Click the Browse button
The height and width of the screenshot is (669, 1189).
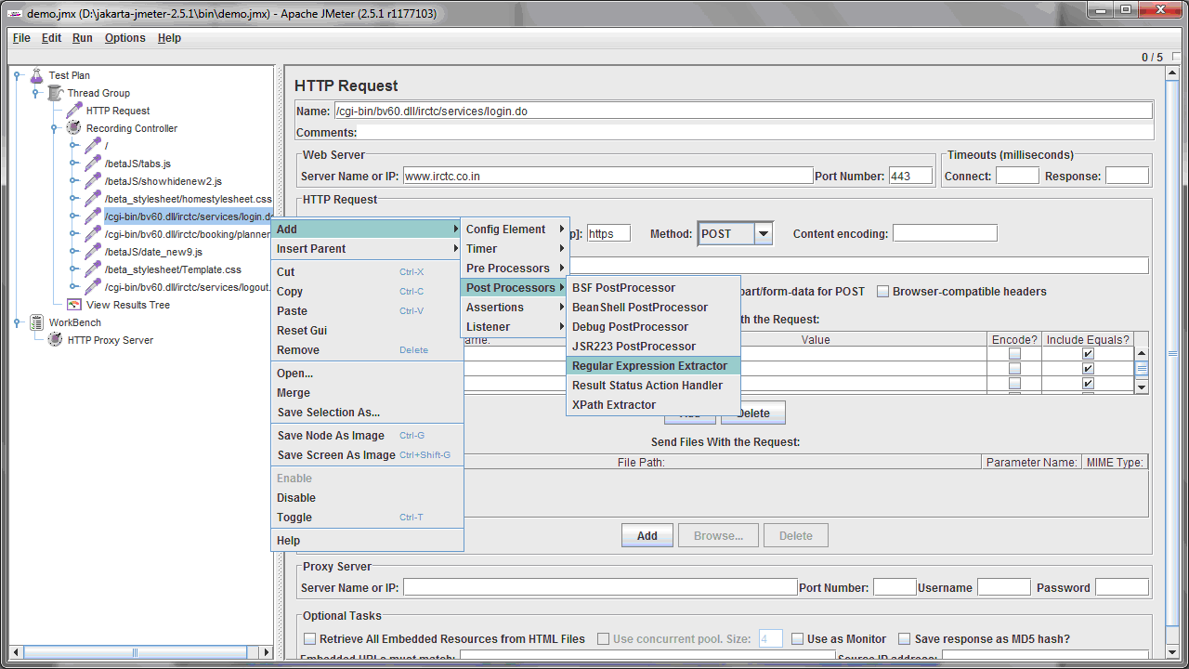click(x=717, y=534)
